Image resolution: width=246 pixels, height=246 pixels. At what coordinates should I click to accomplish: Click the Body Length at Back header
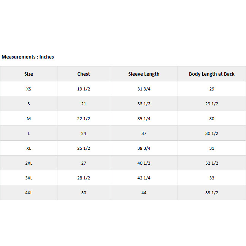(212, 74)
